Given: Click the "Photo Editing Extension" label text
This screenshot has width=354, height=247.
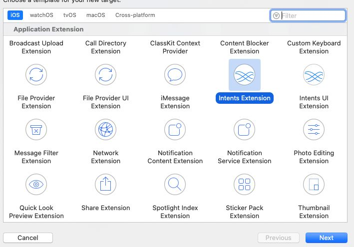Looking at the screenshot, I should [x=314, y=157].
